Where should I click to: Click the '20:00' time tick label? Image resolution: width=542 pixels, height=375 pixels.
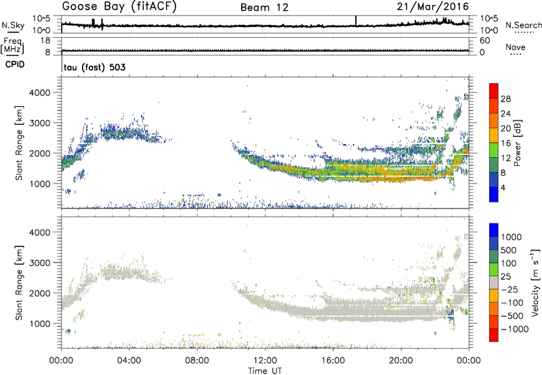click(401, 361)
